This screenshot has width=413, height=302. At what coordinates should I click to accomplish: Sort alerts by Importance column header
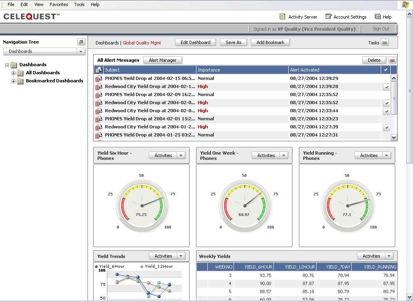[242, 70]
